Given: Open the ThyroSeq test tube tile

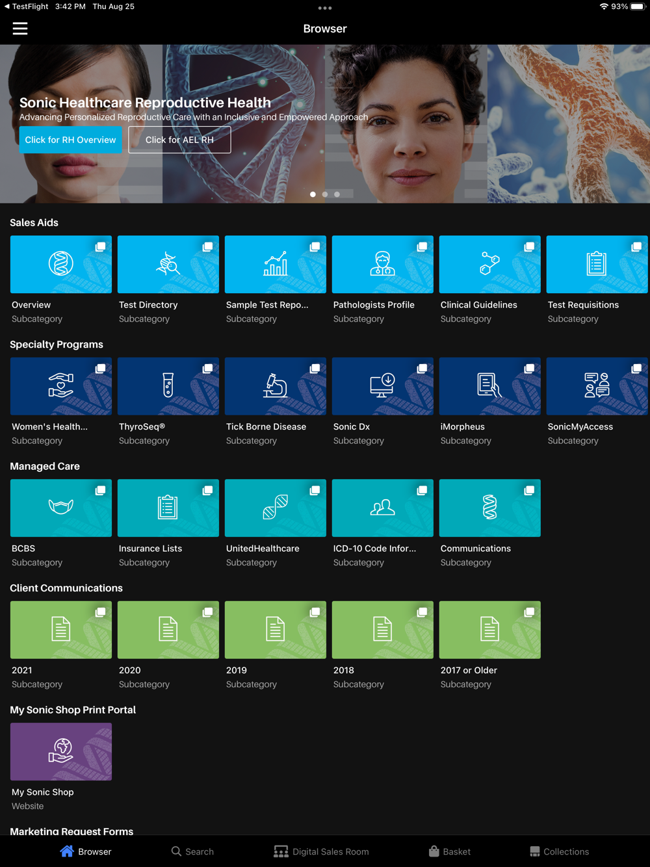Looking at the screenshot, I should click(168, 386).
